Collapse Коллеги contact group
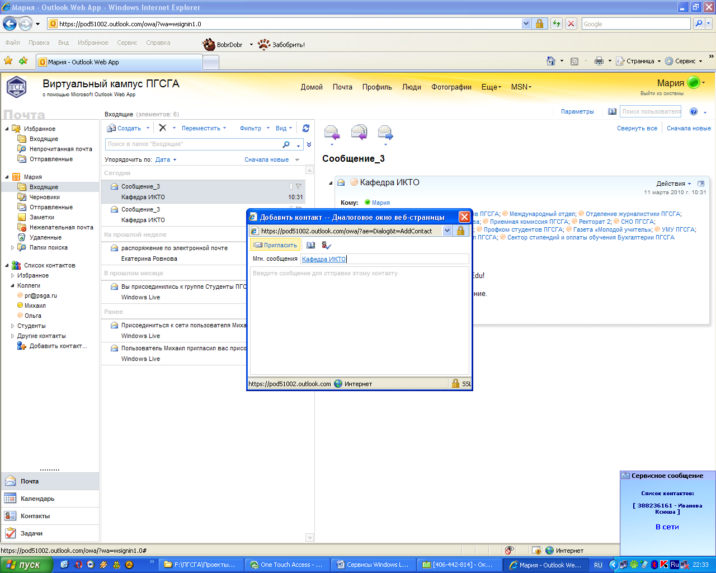Screen dimensions: 716x573 click(x=13, y=285)
